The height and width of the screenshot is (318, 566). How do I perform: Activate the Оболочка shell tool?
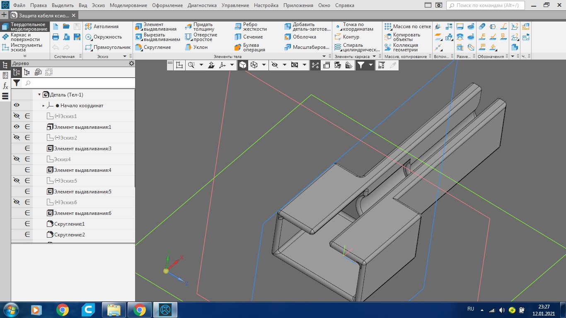(300, 37)
